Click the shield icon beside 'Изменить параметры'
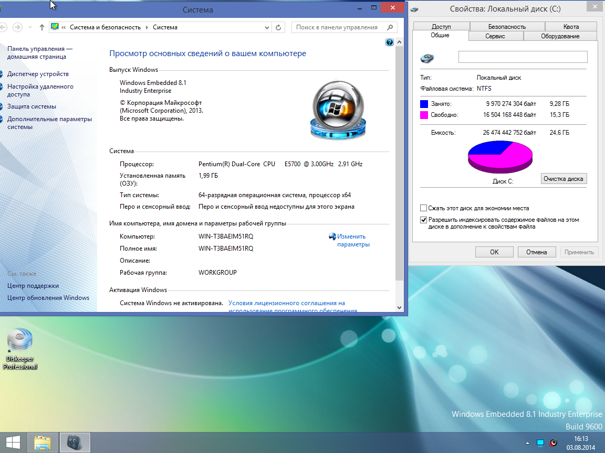Viewport: 605px width, 453px height. (x=332, y=236)
